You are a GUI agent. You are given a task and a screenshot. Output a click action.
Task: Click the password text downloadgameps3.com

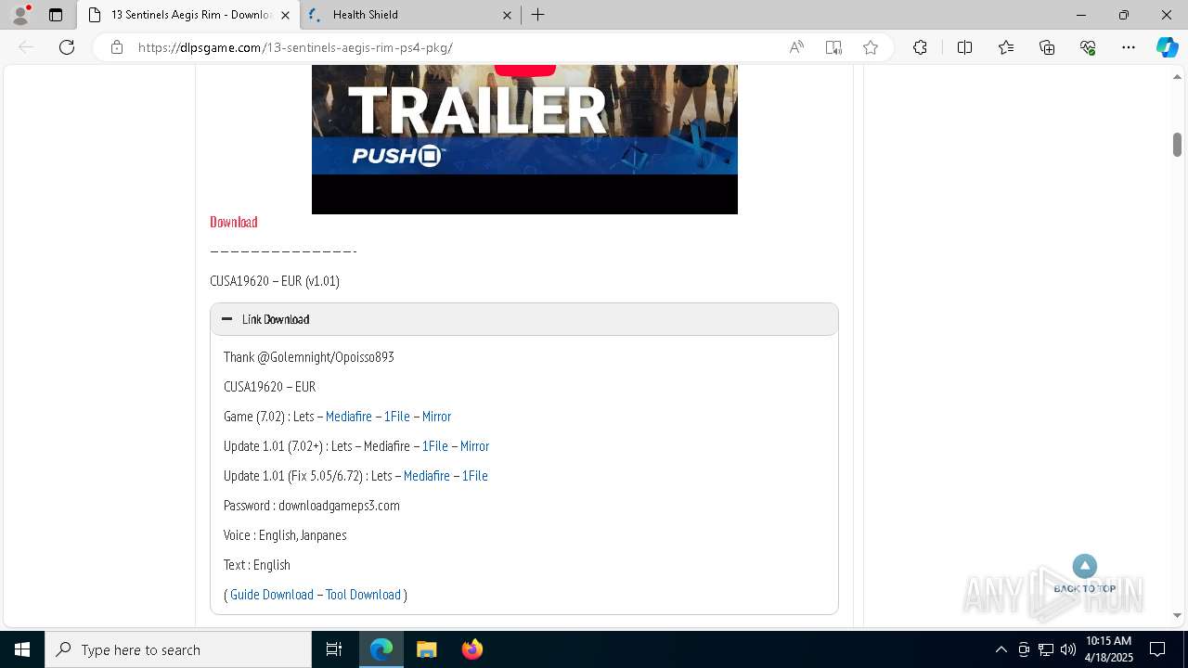point(339,506)
